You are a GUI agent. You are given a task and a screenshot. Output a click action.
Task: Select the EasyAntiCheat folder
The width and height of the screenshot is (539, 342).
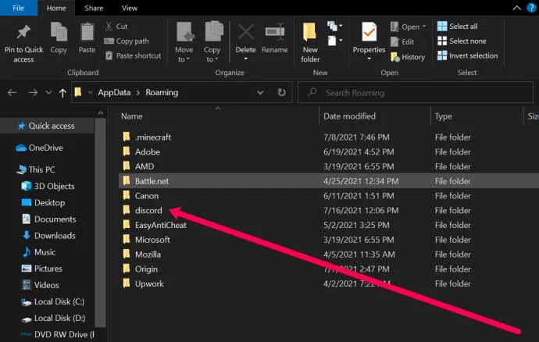tap(161, 225)
